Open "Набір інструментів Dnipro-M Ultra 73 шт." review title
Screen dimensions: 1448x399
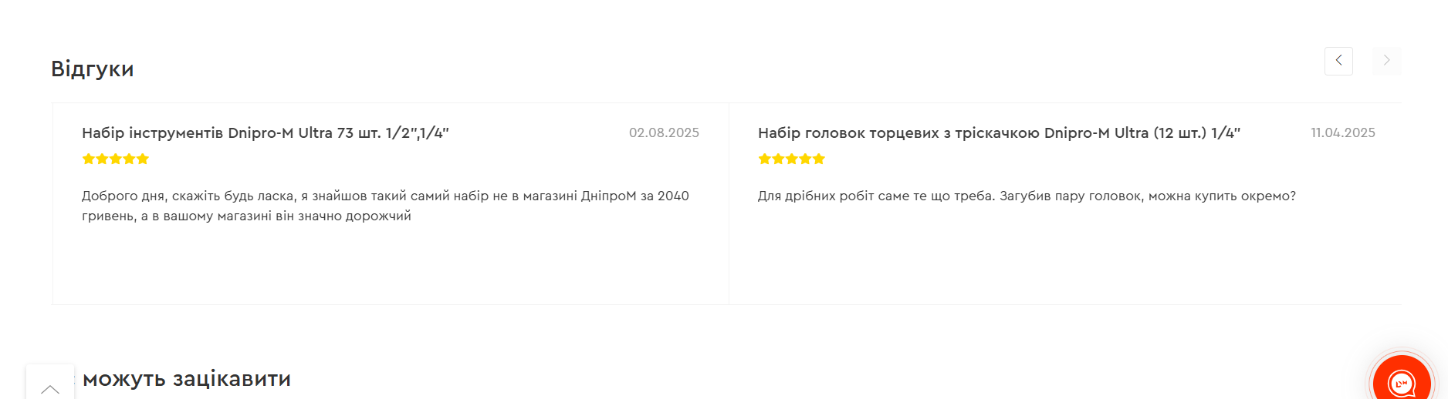265,133
